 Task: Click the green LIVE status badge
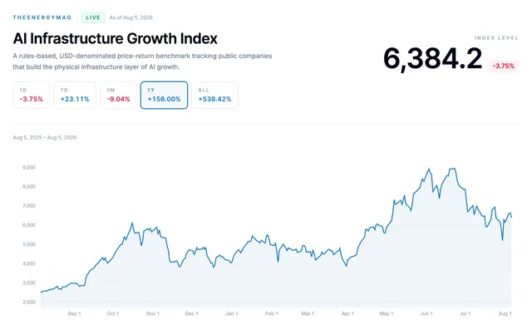coord(93,17)
